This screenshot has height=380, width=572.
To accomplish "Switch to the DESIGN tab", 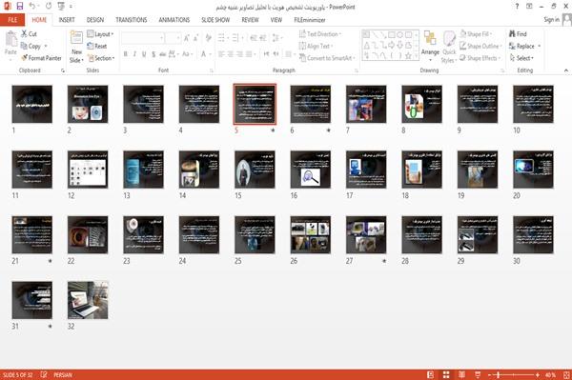I will (95, 20).
